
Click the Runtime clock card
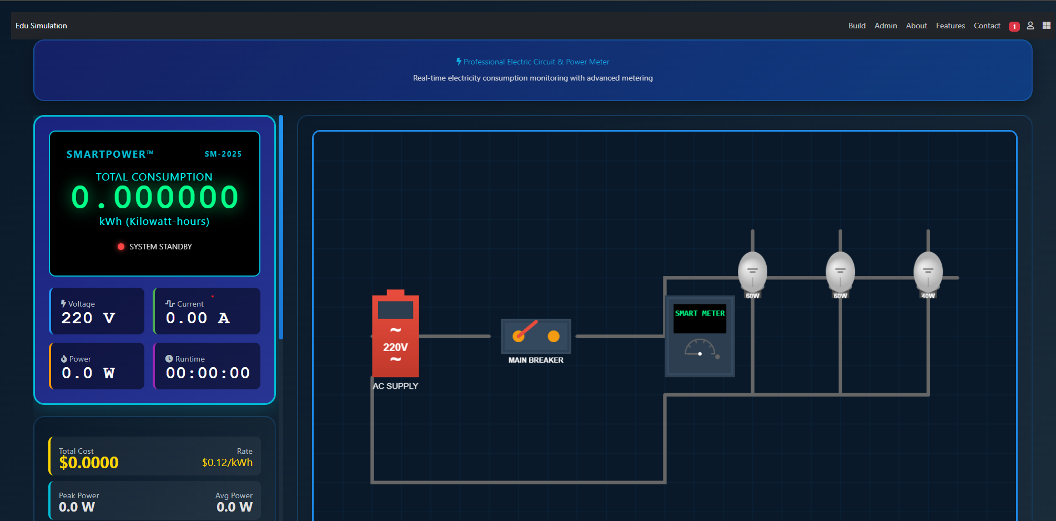[207, 366]
